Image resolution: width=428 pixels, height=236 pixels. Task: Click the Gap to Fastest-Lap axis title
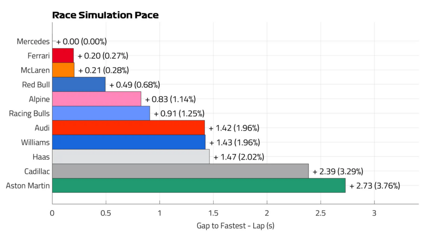235,226
